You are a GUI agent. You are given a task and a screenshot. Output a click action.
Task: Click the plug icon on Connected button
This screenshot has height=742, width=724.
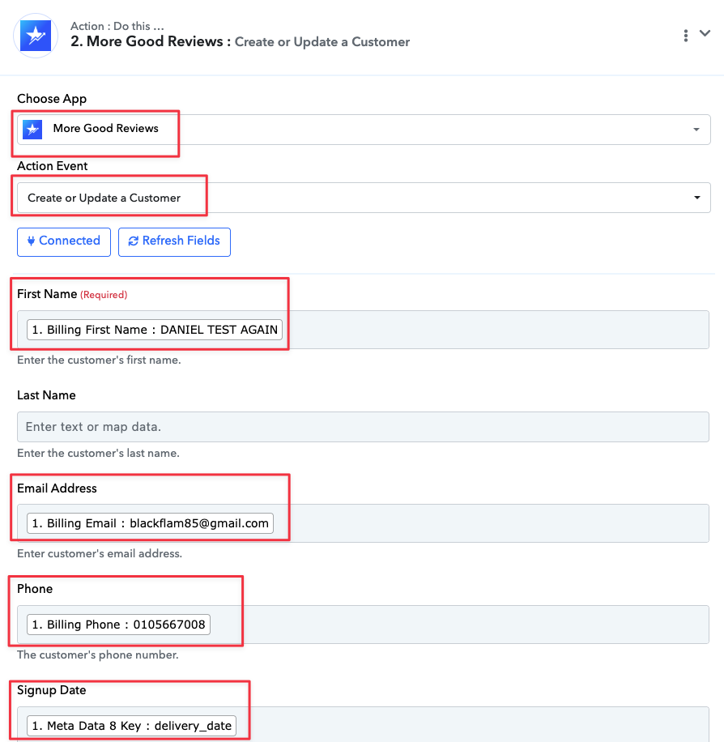click(x=32, y=241)
